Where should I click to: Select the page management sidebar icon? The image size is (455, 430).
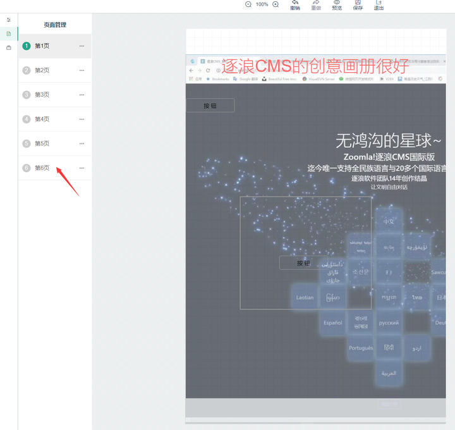pyautogui.click(x=9, y=34)
